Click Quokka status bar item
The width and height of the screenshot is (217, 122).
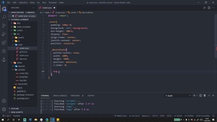point(17,116)
